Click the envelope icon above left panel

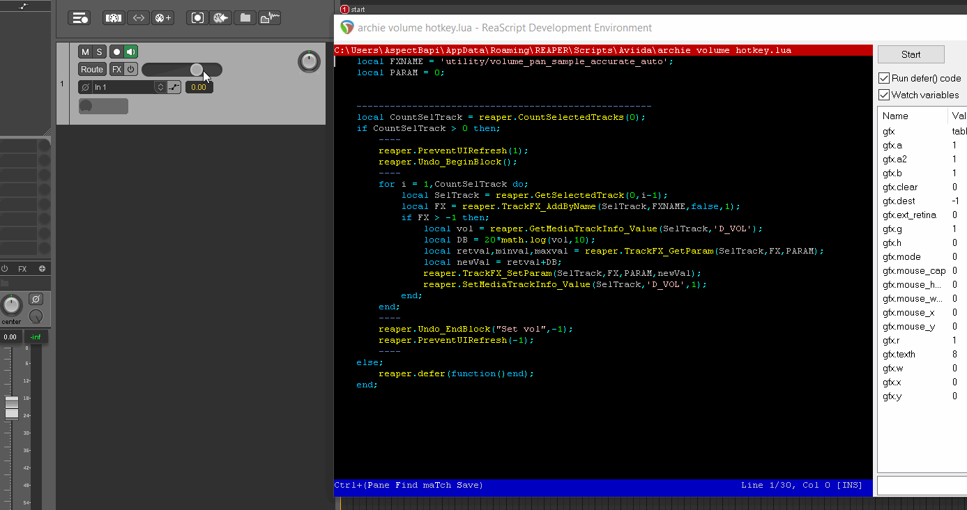click(25, 6)
